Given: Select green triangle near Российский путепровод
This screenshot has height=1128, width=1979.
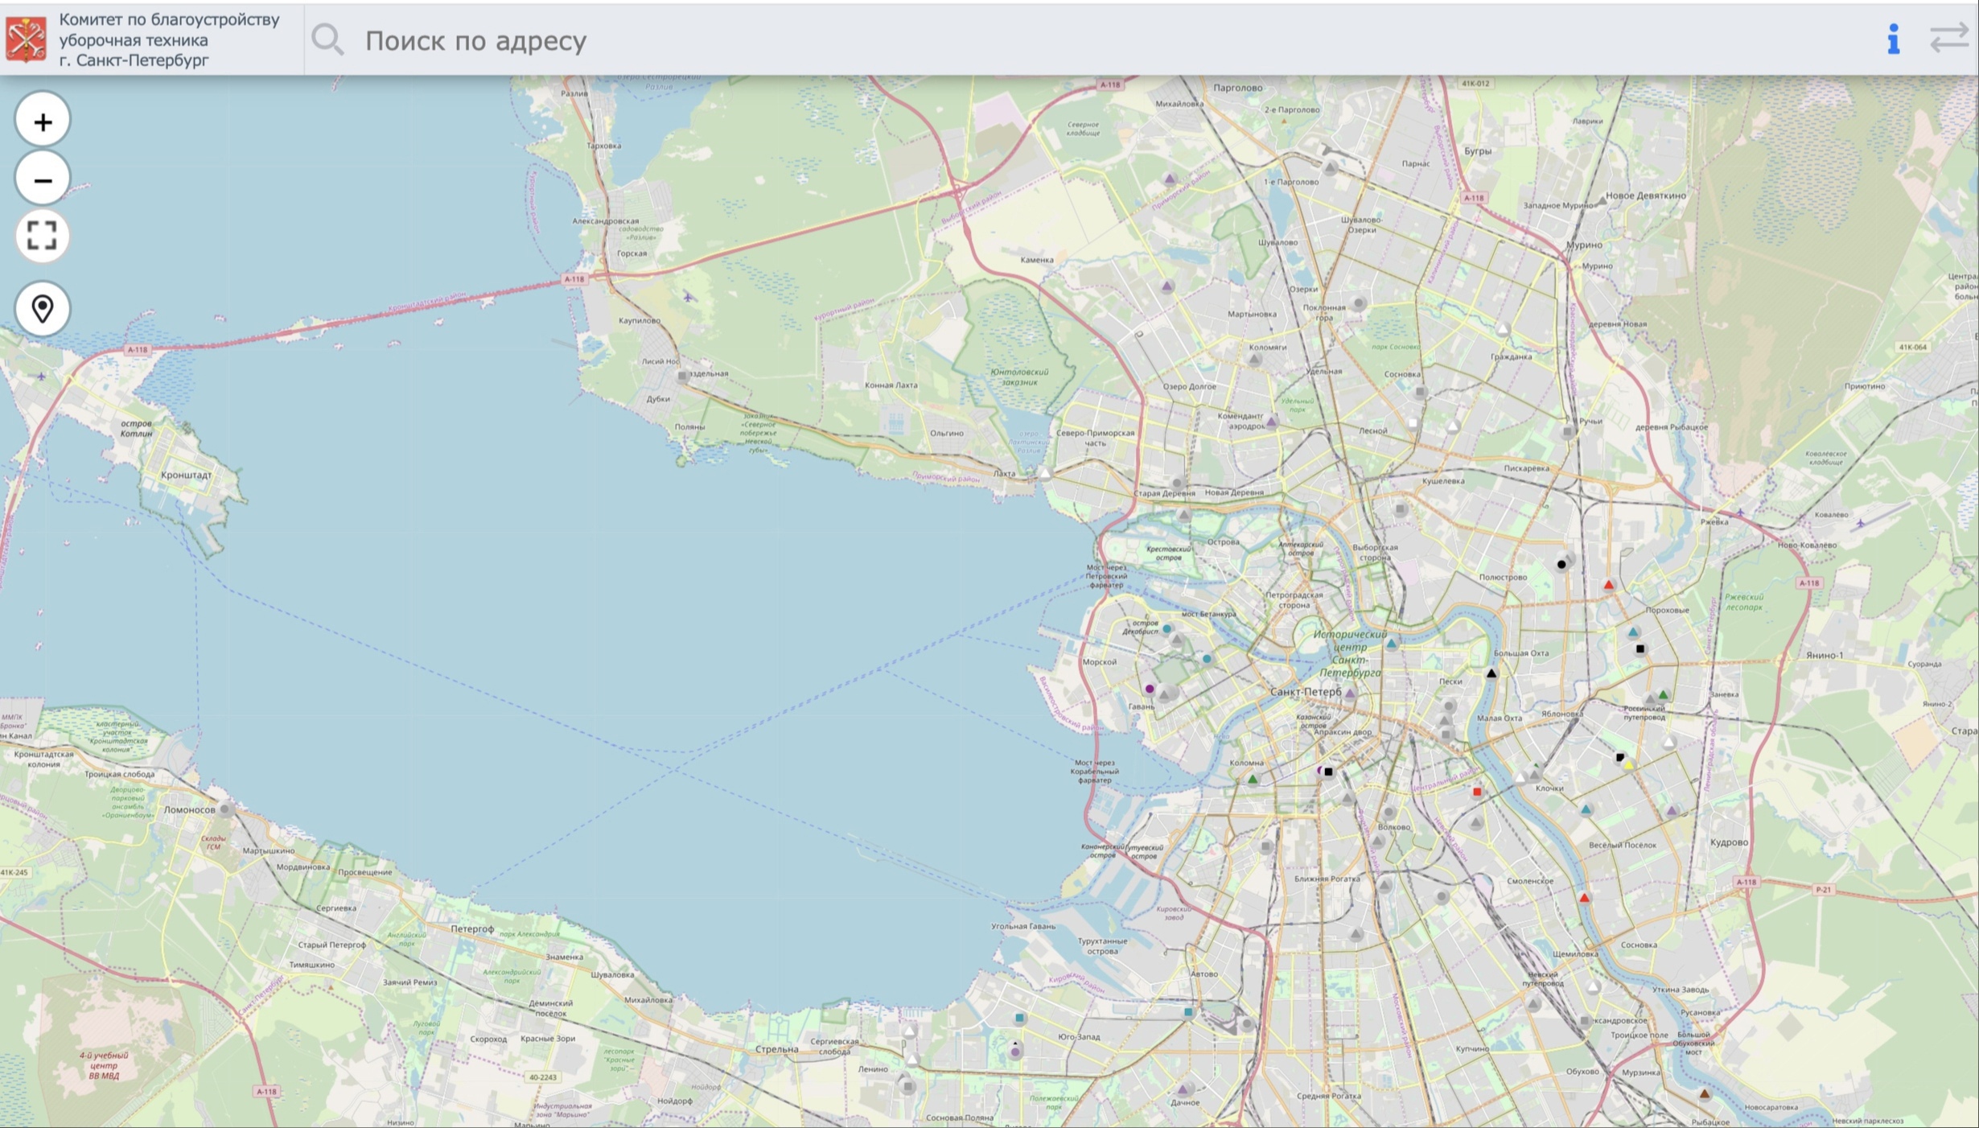Looking at the screenshot, I should (1664, 694).
